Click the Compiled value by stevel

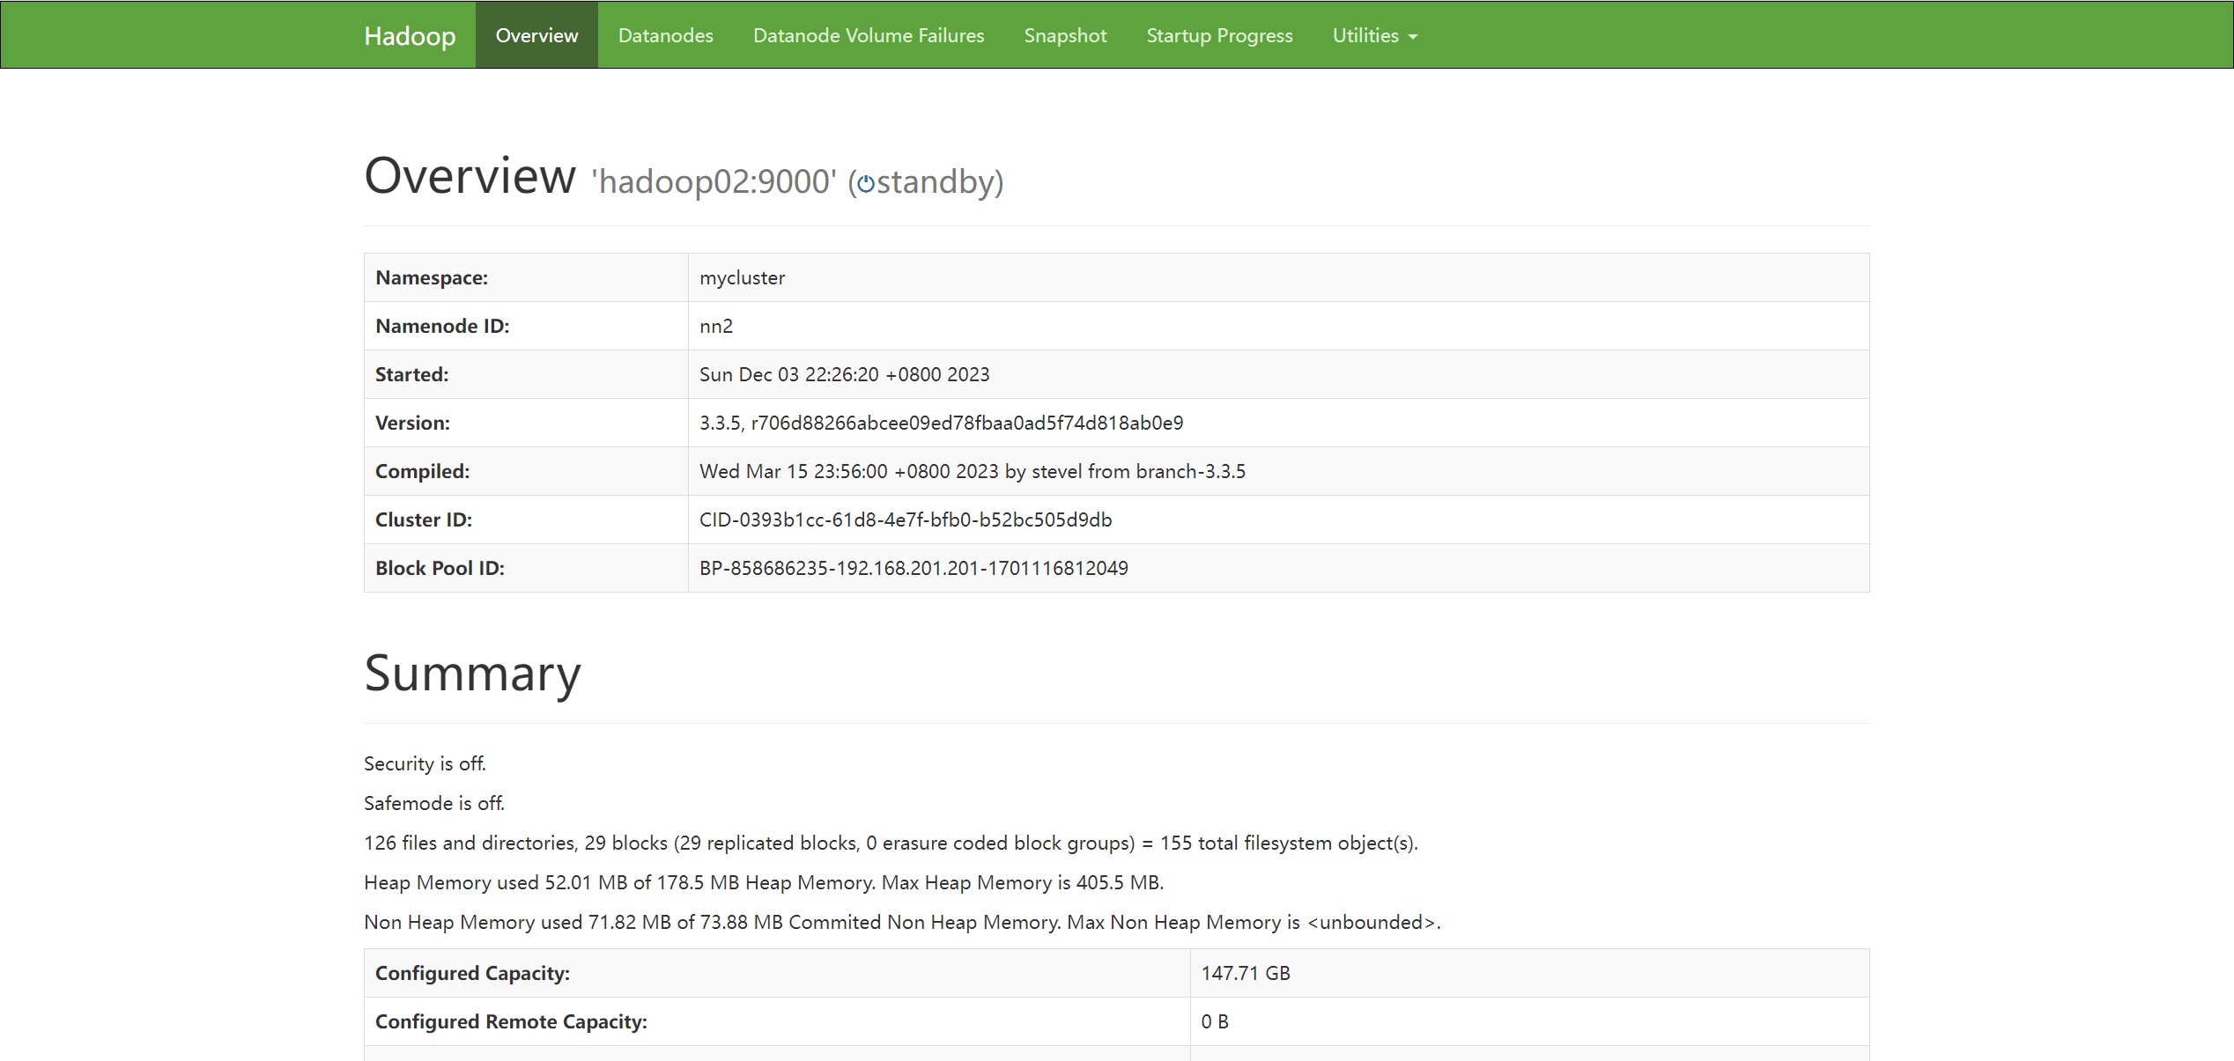coord(973,471)
